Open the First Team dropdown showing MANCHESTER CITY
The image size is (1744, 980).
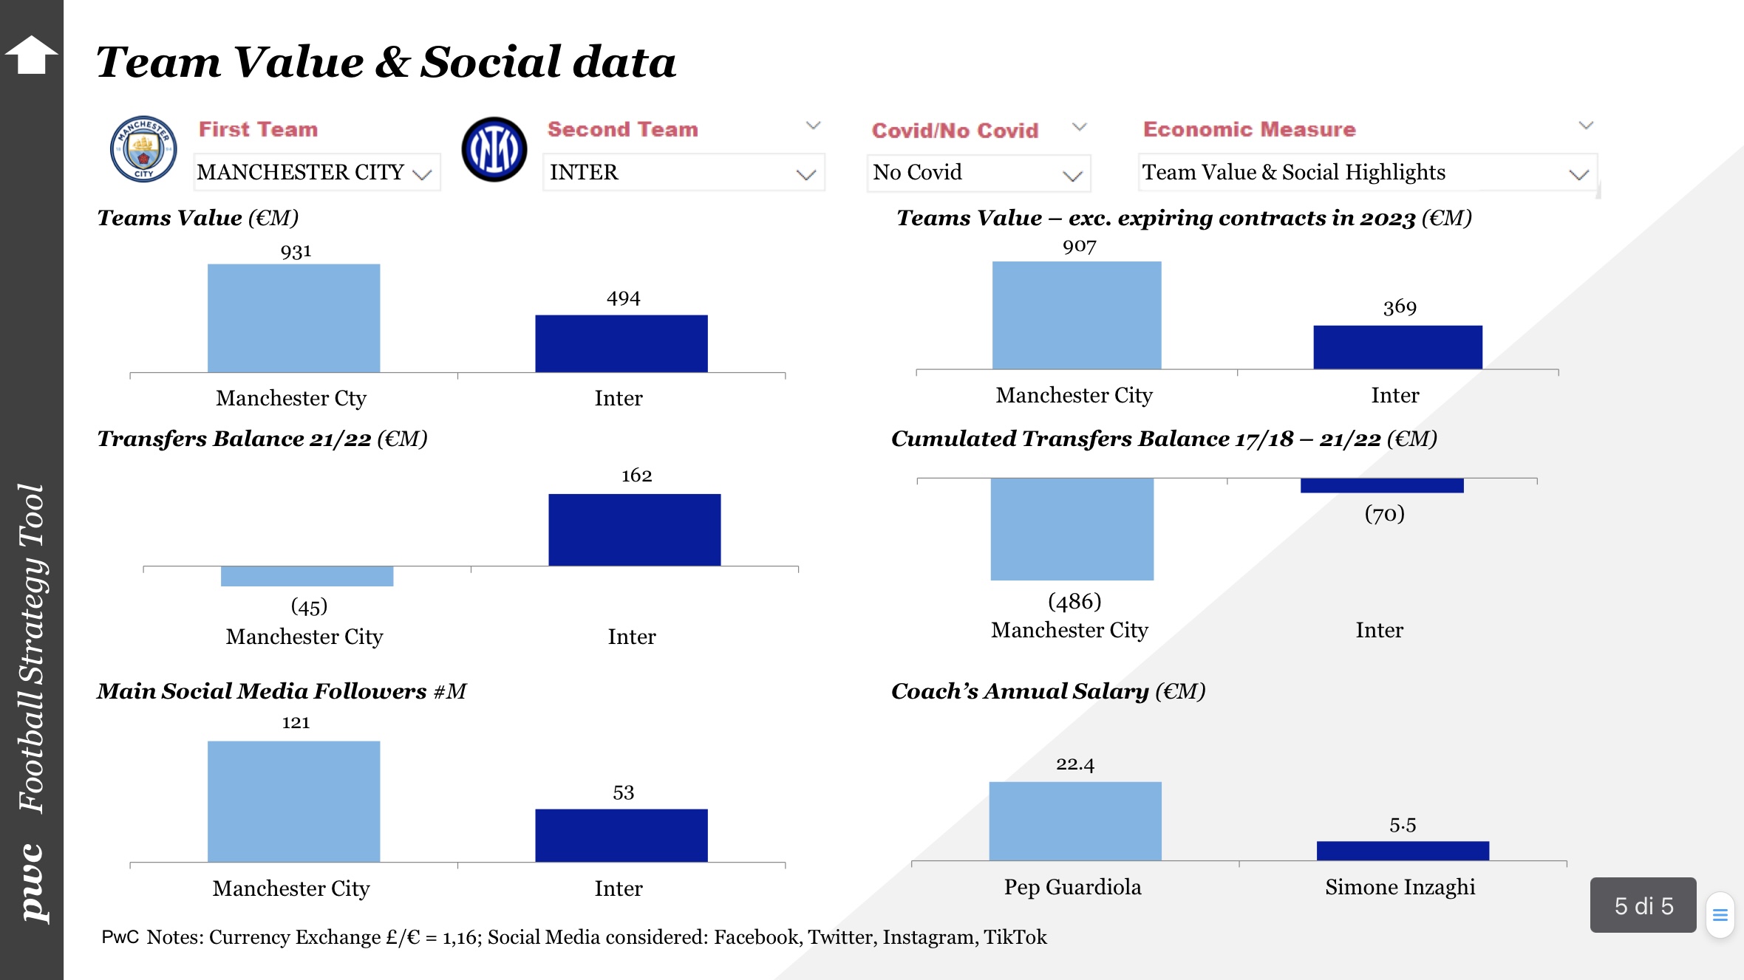tap(316, 173)
